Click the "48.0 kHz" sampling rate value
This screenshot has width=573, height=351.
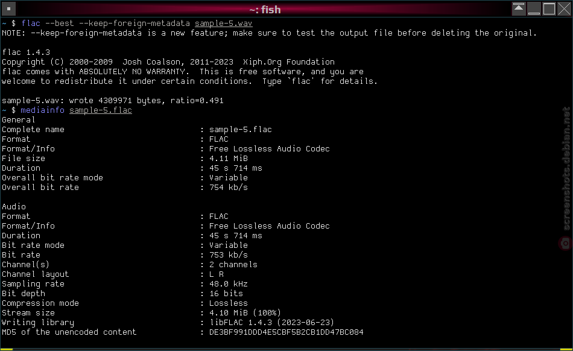[229, 284]
